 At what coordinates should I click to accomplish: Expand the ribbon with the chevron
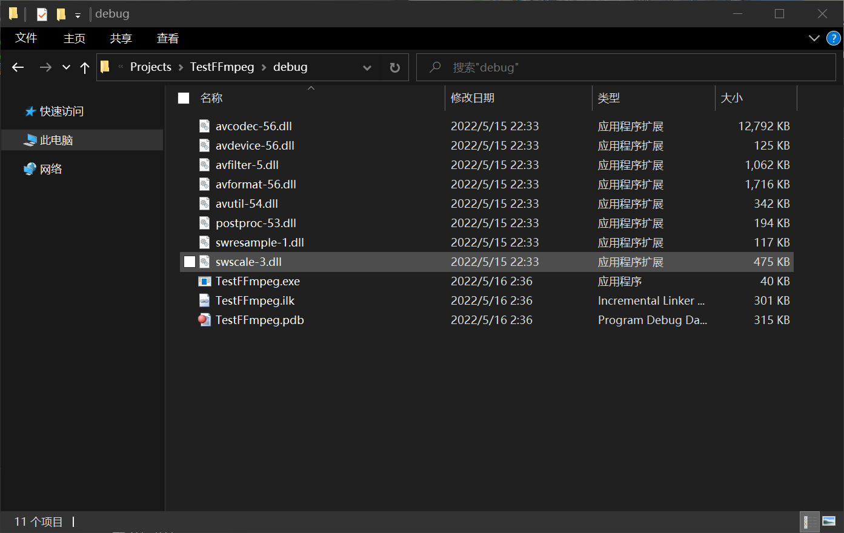click(x=814, y=38)
